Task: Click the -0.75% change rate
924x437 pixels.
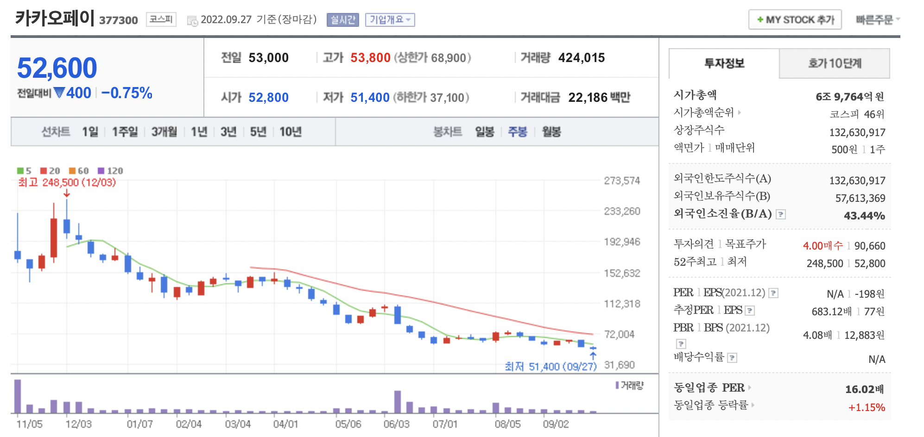Action: pos(127,93)
